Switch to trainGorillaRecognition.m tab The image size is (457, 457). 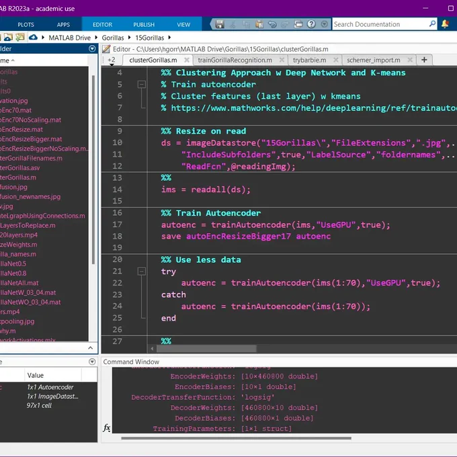(x=235, y=60)
